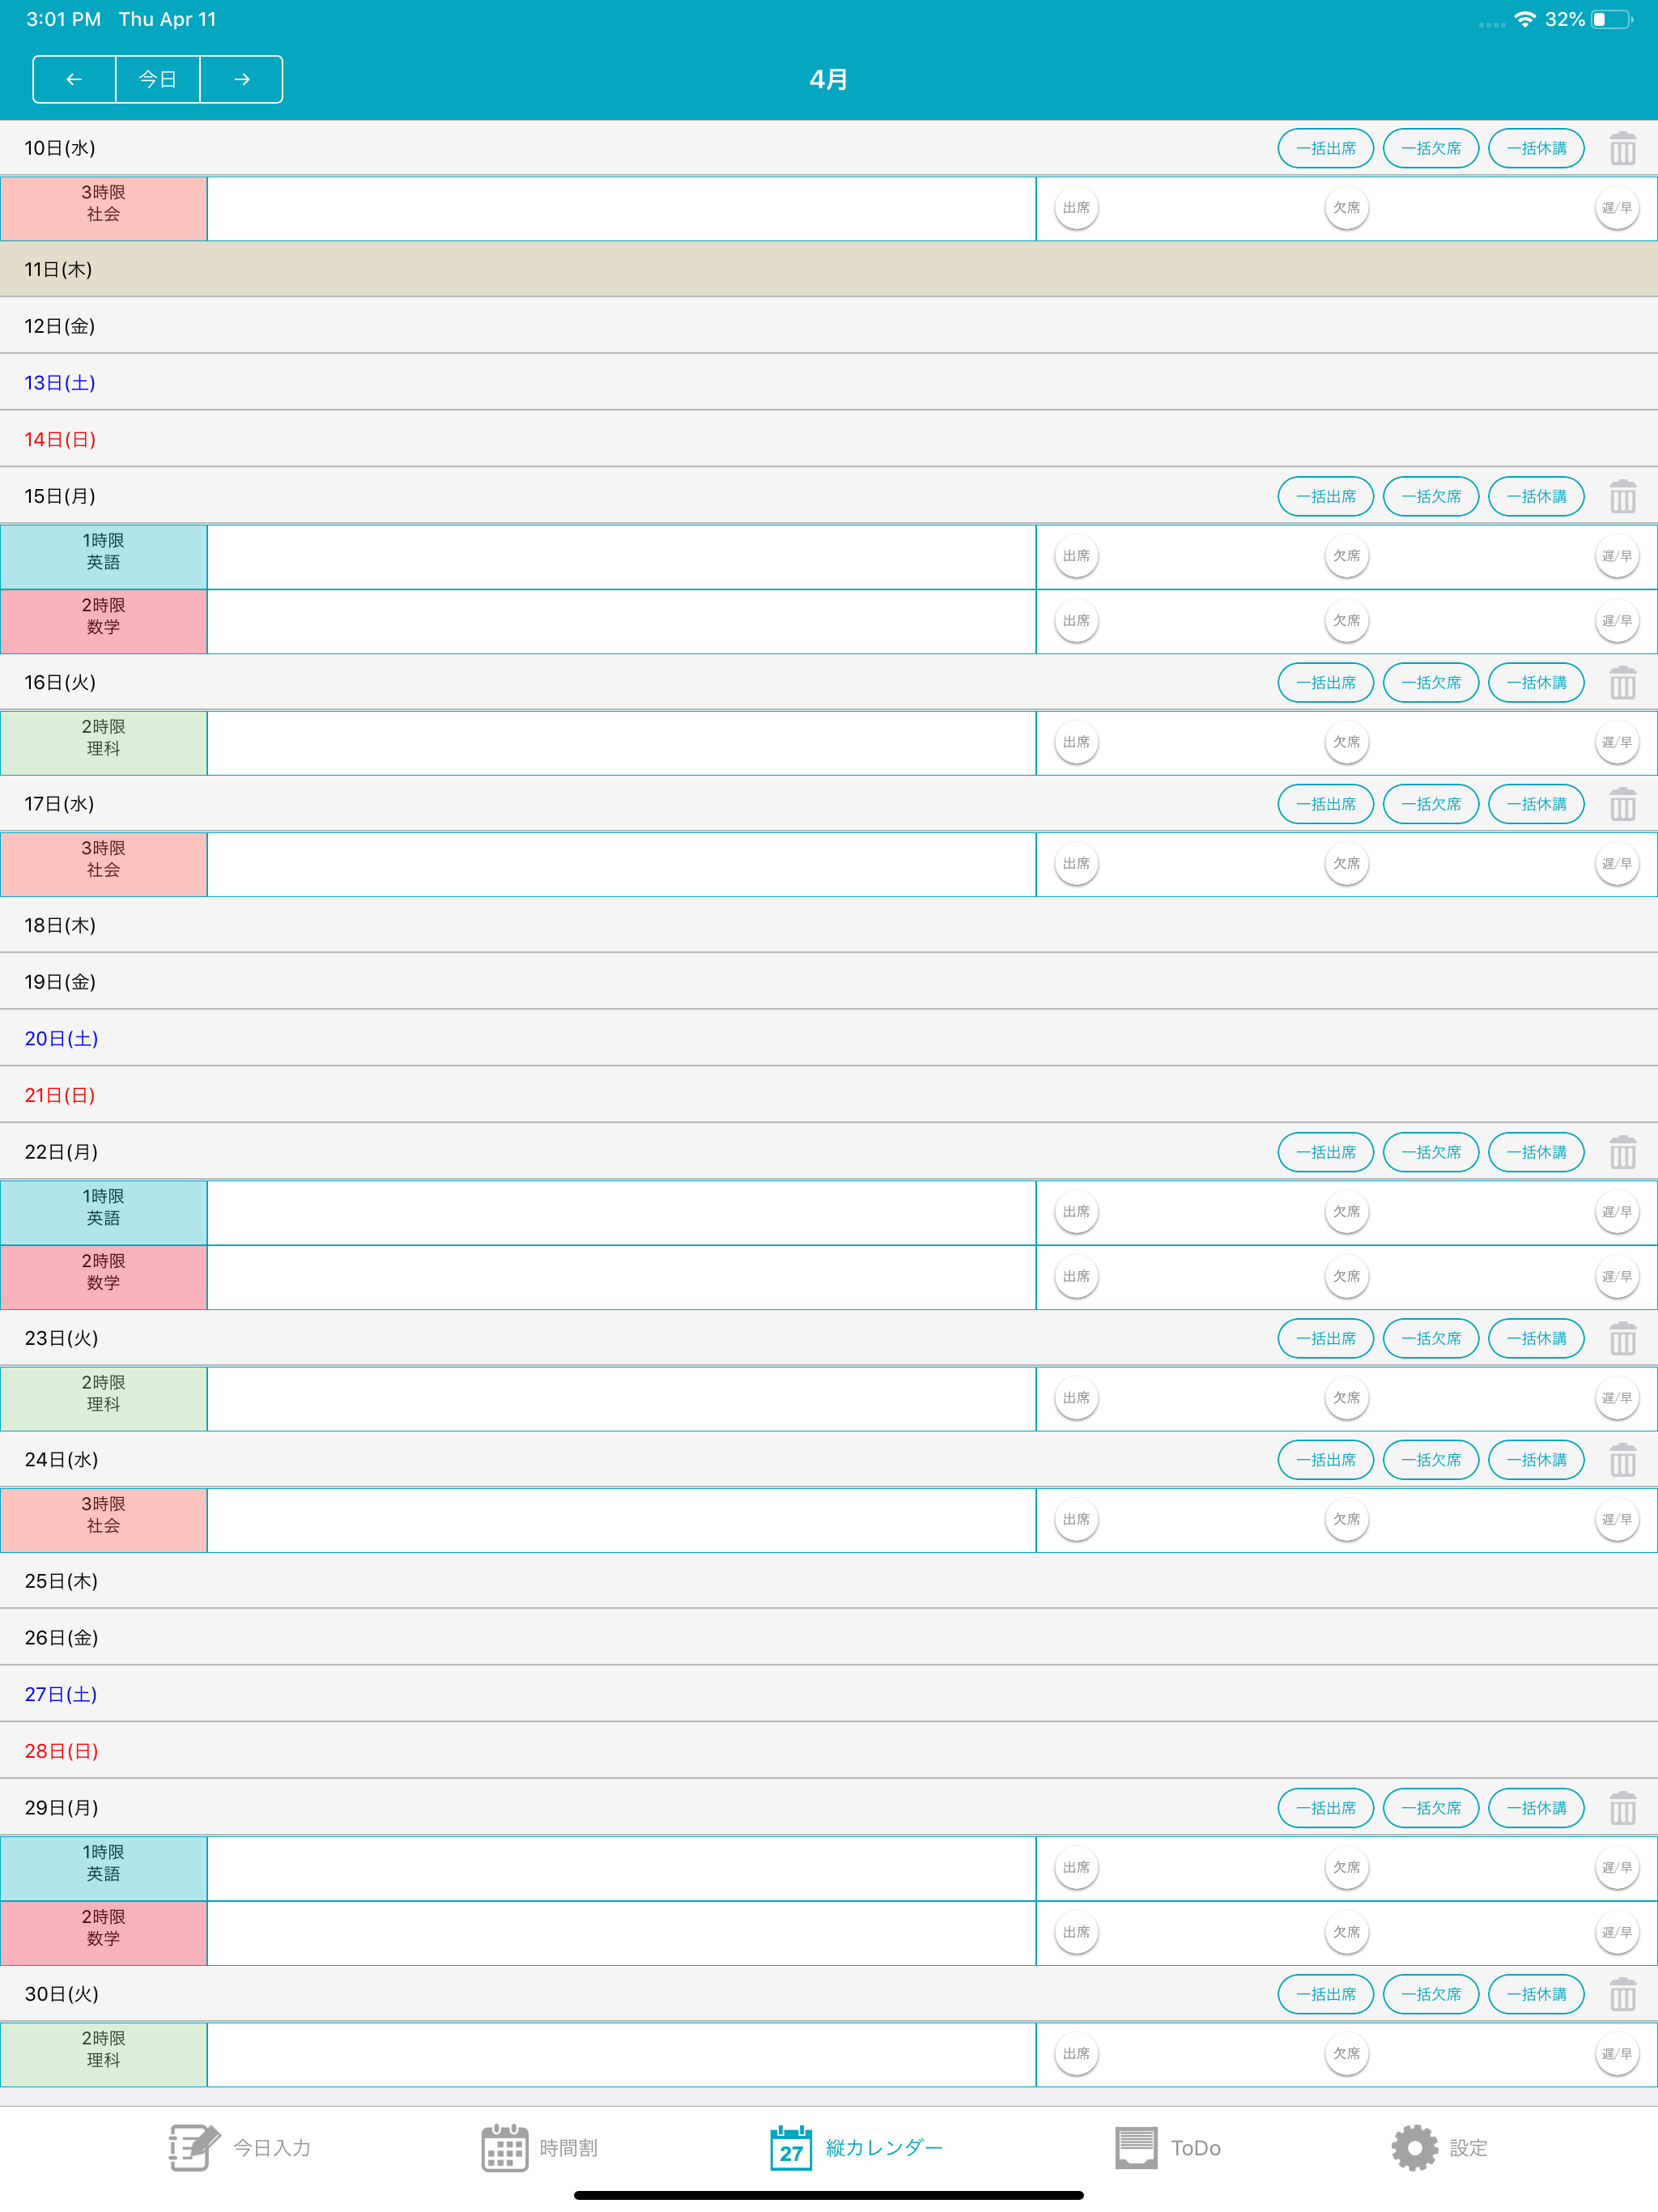Select the 13日(土) date row
The image size is (1658, 2212).
click(829, 382)
